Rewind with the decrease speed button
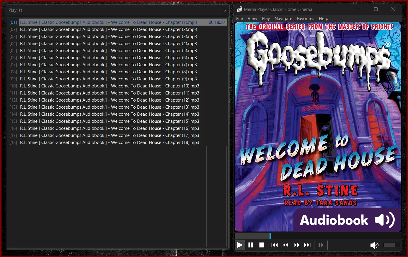This screenshot has height=257, width=408. pos(286,245)
